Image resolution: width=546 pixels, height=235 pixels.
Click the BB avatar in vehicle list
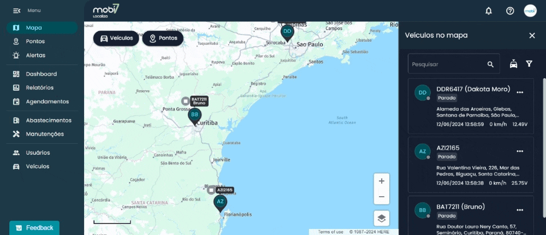[x=423, y=210]
